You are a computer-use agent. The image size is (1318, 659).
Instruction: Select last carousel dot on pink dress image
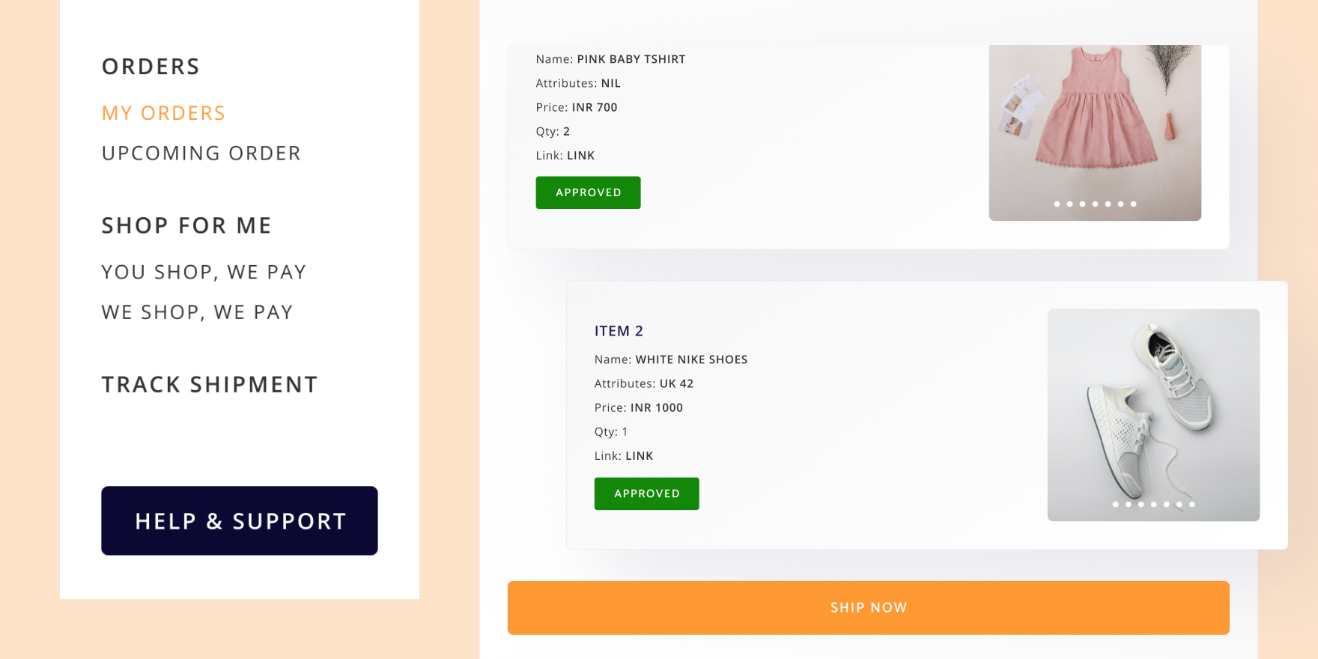[x=1134, y=204]
